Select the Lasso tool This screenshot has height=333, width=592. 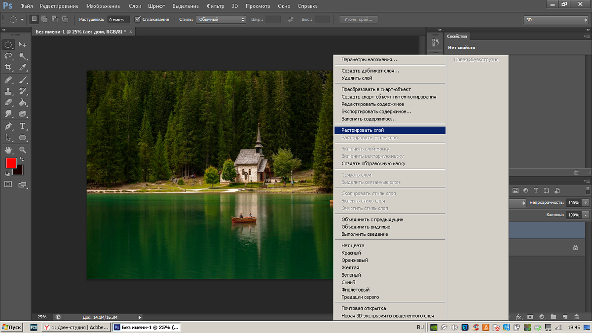8,56
